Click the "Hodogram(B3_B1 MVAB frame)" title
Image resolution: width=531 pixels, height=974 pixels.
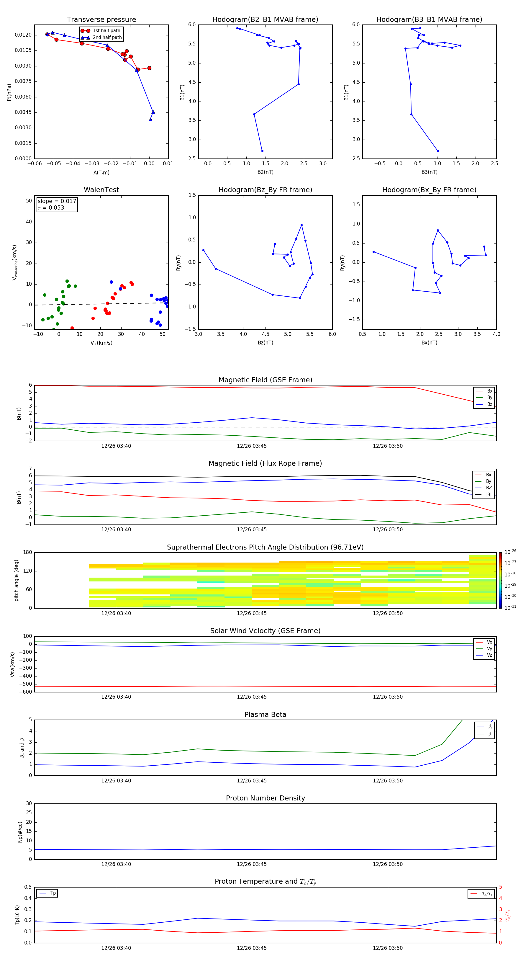[429, 20]
